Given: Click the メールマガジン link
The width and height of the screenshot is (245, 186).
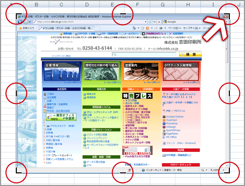Looking at the screenshot, I should coord(130,34).
